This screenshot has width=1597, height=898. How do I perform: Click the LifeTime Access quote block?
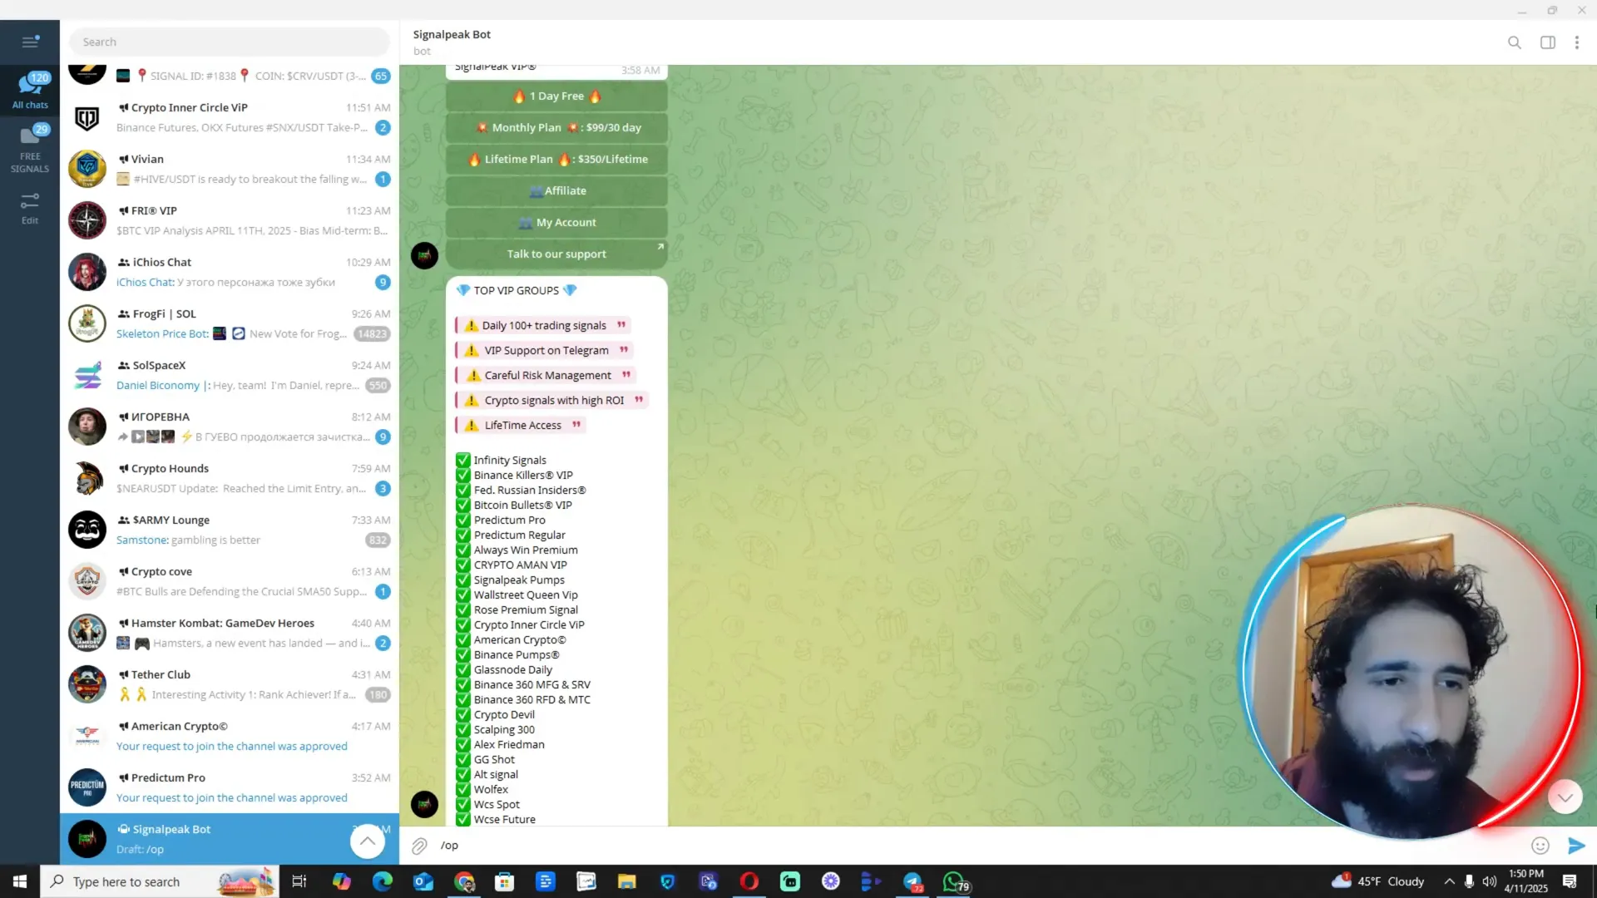(522, 425)
